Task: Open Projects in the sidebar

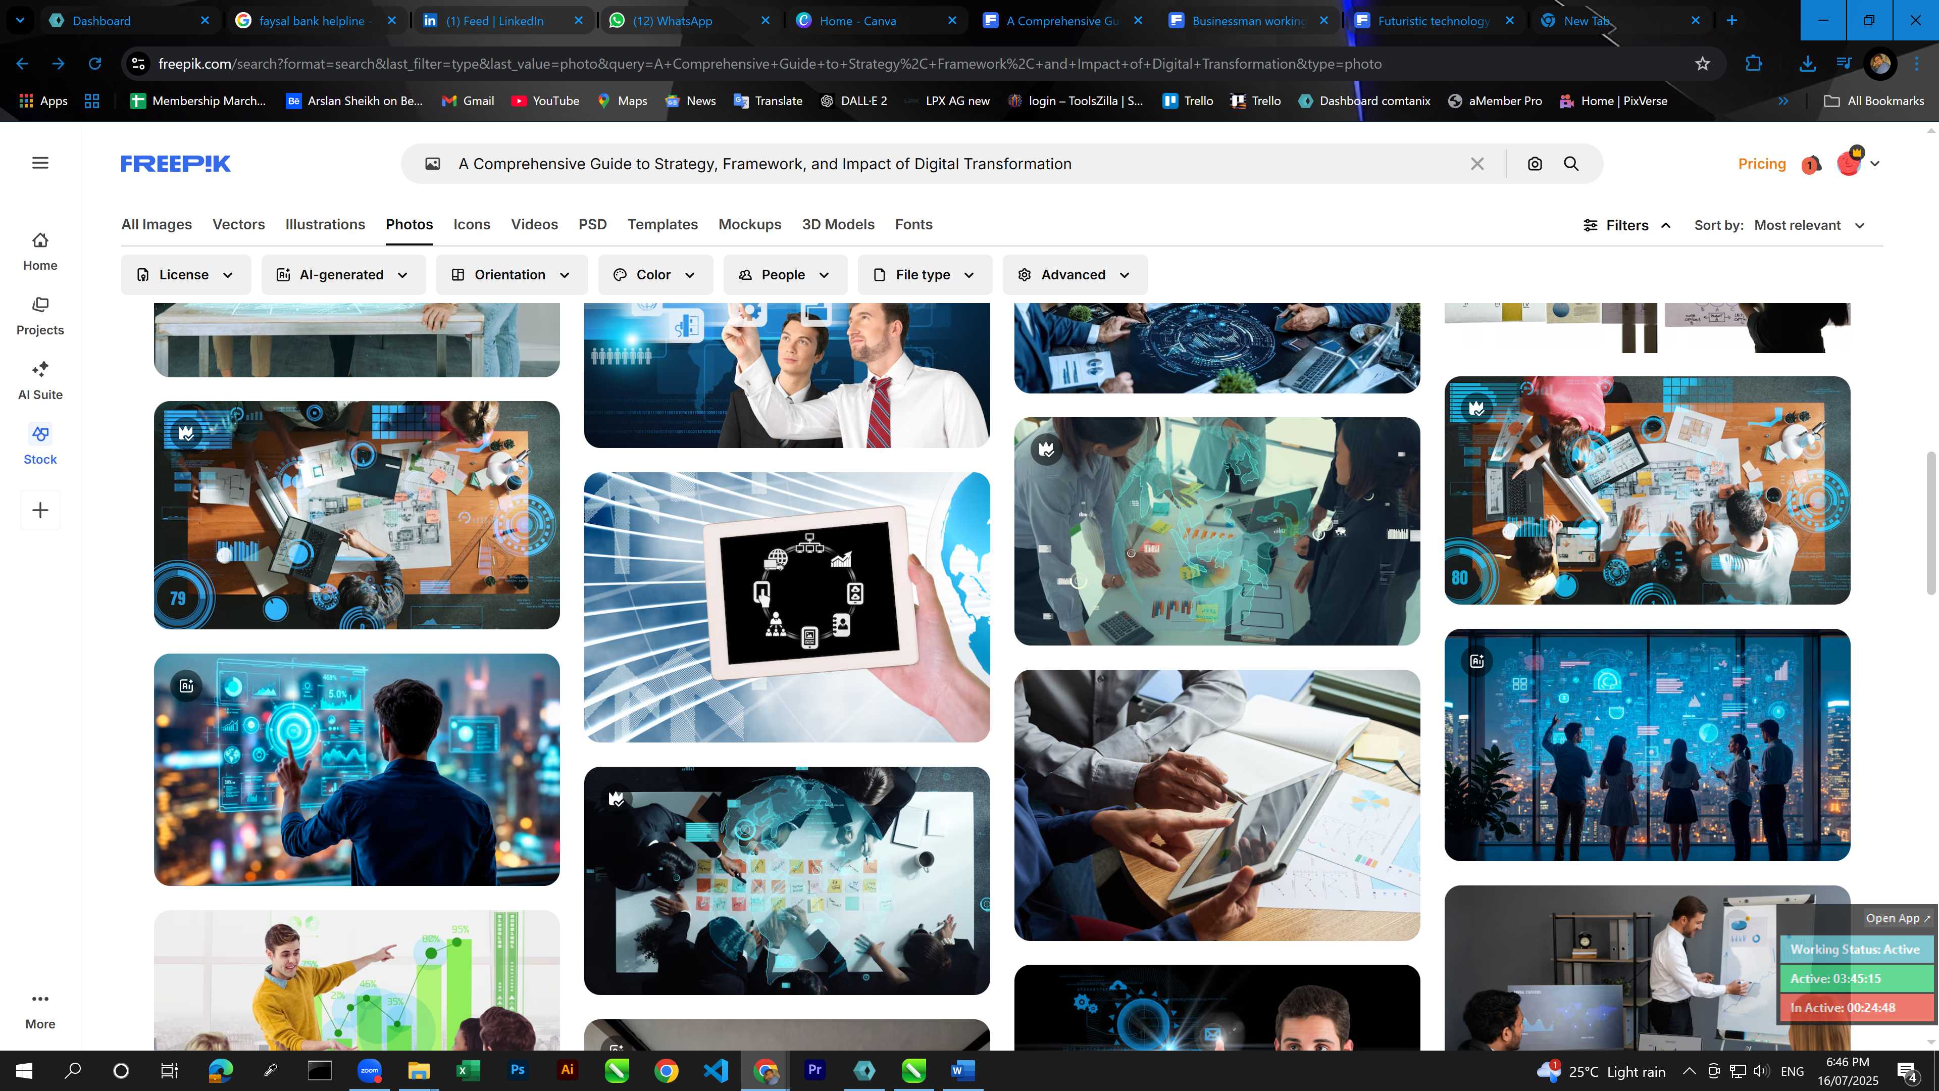Action: 40,316
